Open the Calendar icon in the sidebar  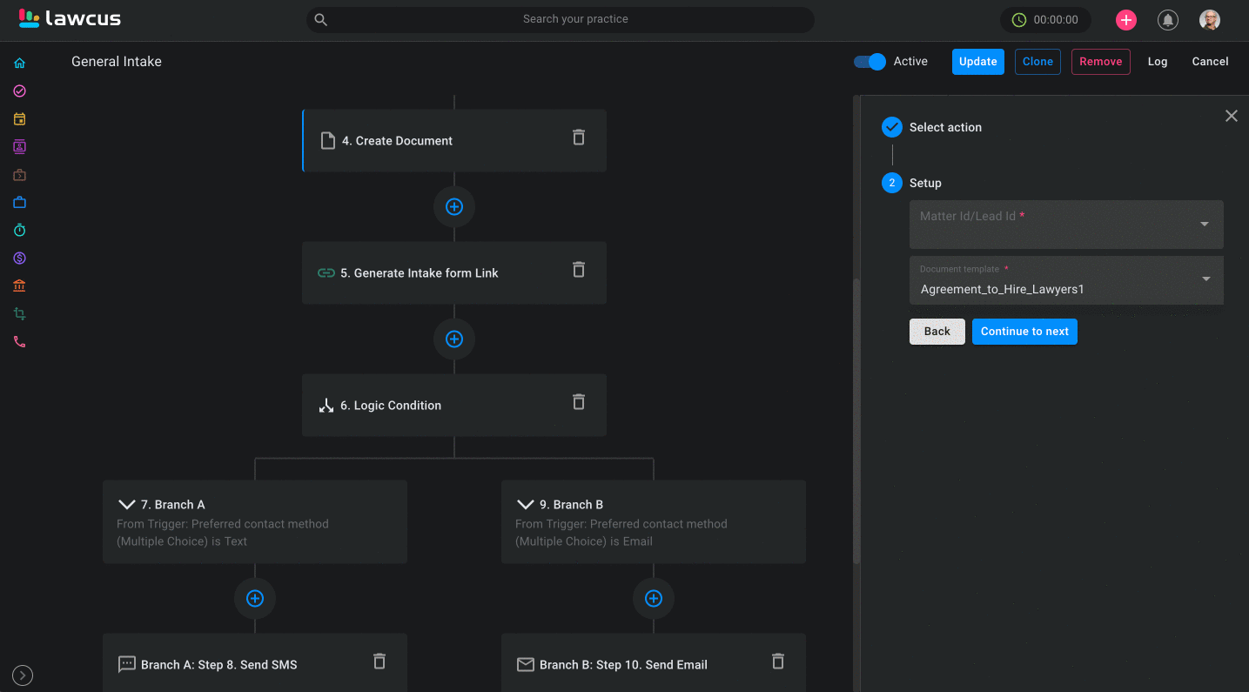(19, 118)
